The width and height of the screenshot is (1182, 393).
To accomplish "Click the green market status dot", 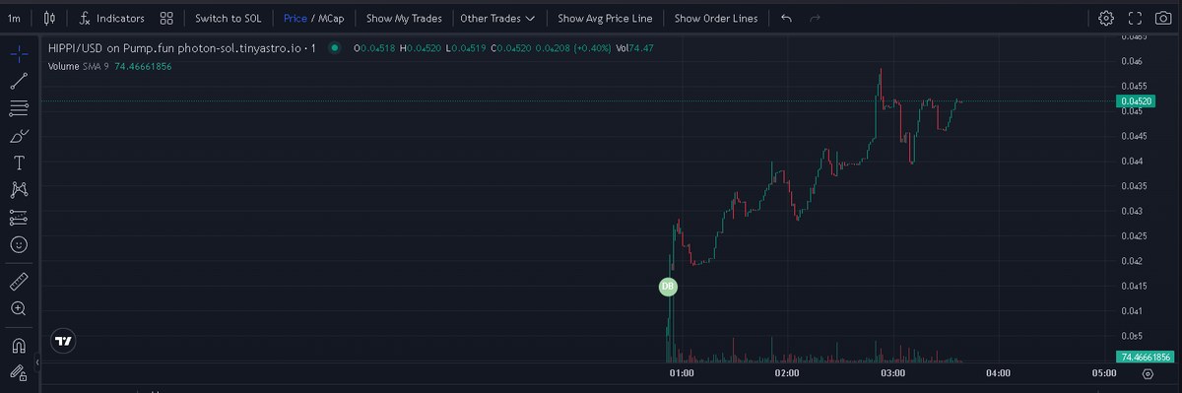I will pyautogui.click(x=335, y=47).
